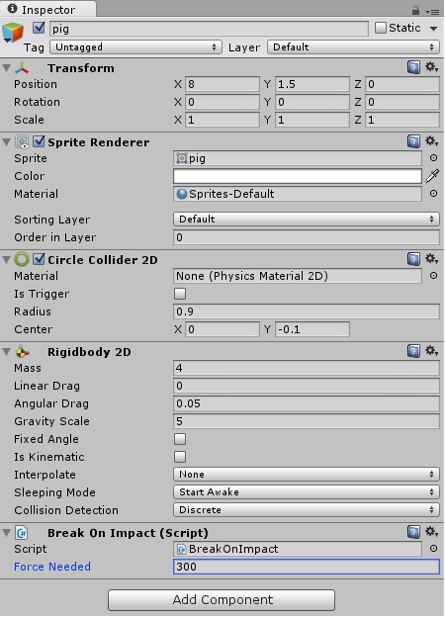
Task: Disable the Sprite Renderer component checkbox
Action: coord(39,141)
